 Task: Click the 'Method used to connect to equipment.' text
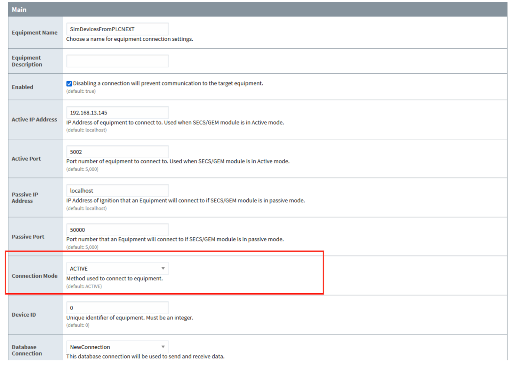114,278
